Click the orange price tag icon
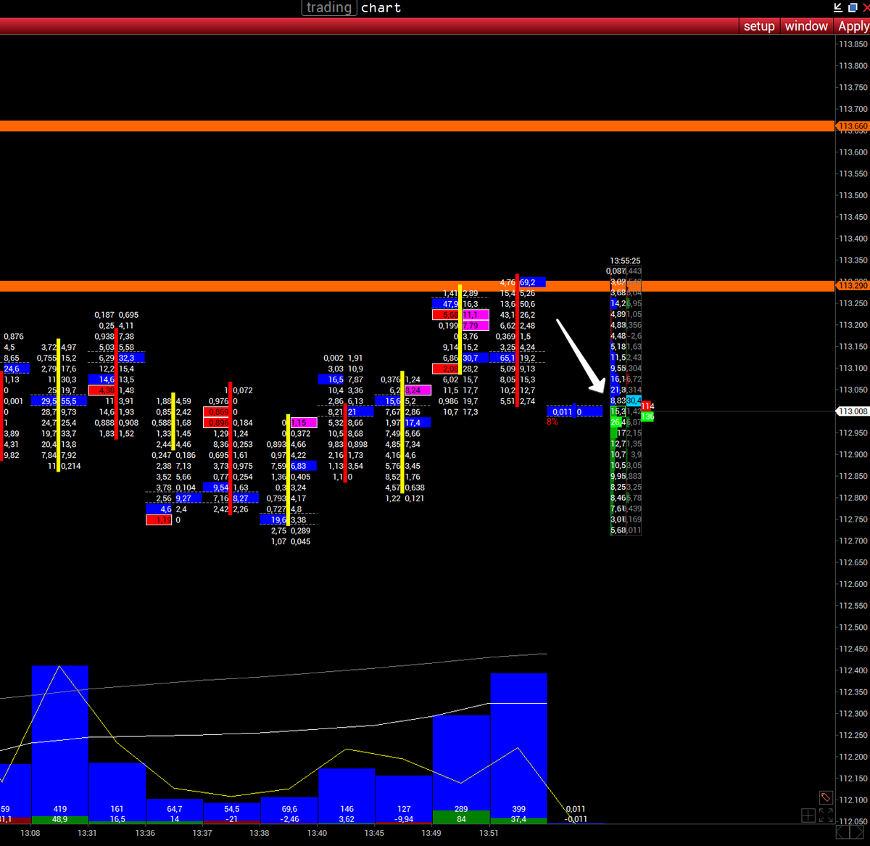The image size is (870, 846). (826, 797)
